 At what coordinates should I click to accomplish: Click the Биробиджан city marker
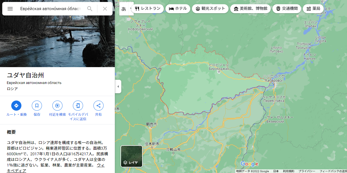click(x=219, y=72)
